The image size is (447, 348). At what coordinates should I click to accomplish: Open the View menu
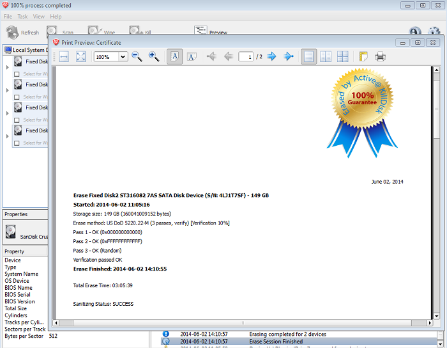pos(39,16)
